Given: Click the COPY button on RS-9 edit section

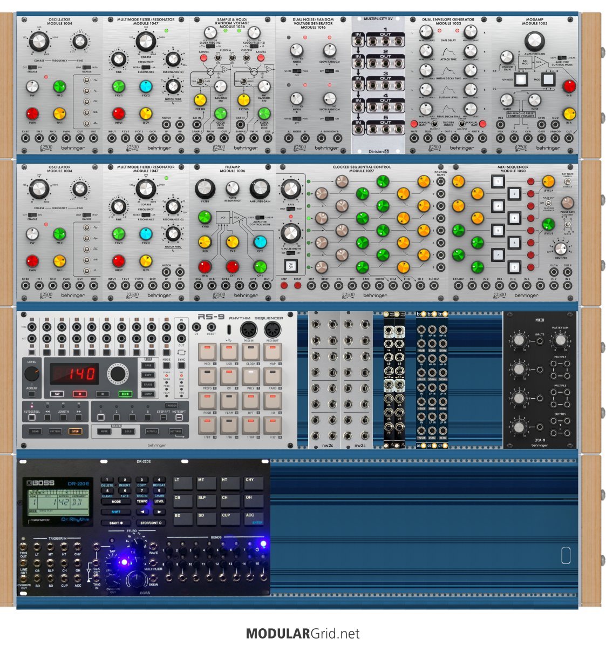Looking at the screenshot, I should 148,375.
